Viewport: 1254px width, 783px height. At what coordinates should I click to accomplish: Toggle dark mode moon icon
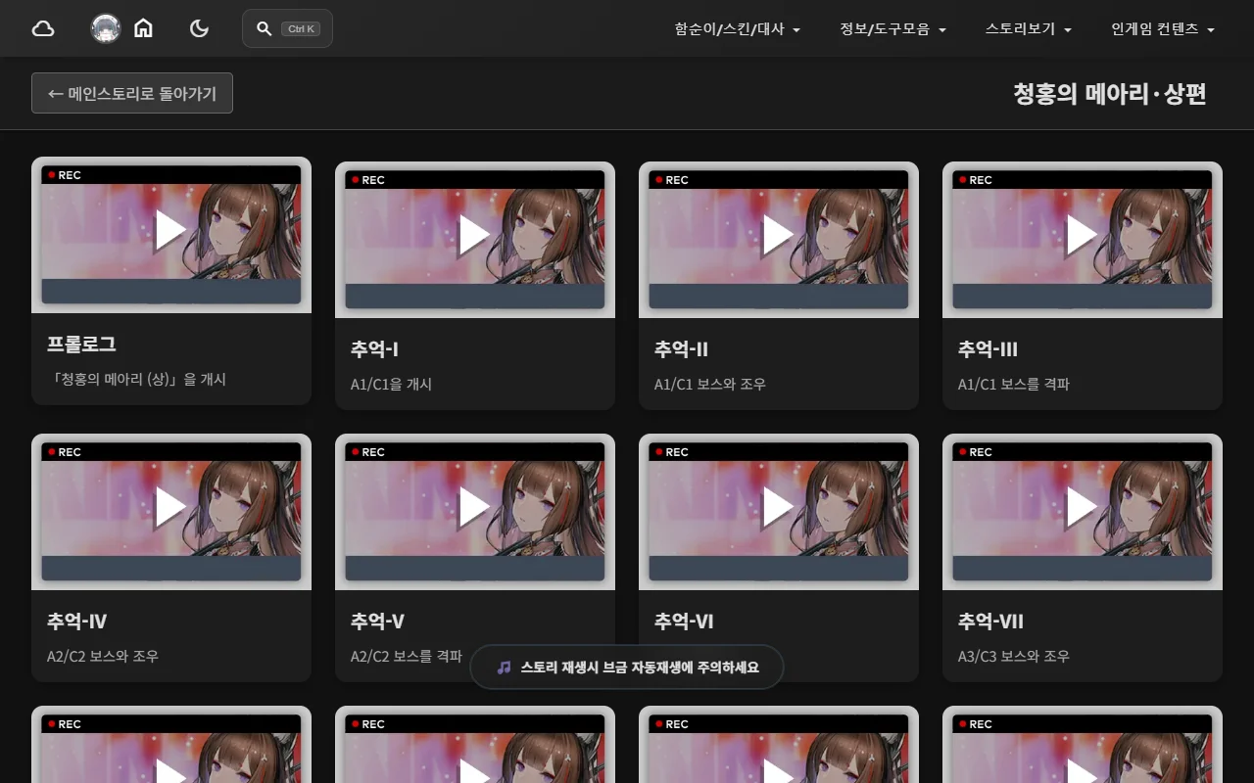(199, 28)
